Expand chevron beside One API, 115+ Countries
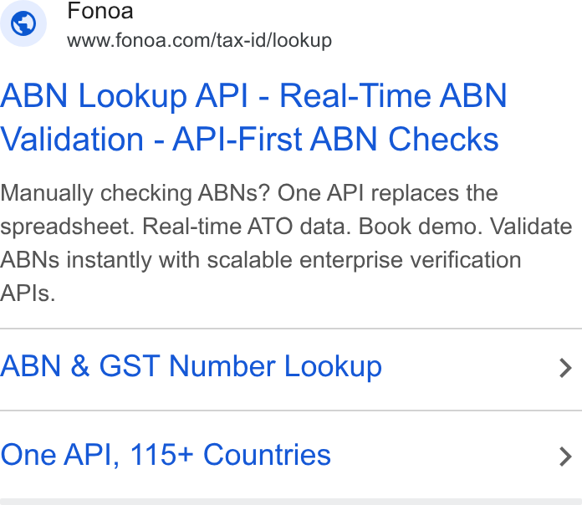 tap(565, 457)
